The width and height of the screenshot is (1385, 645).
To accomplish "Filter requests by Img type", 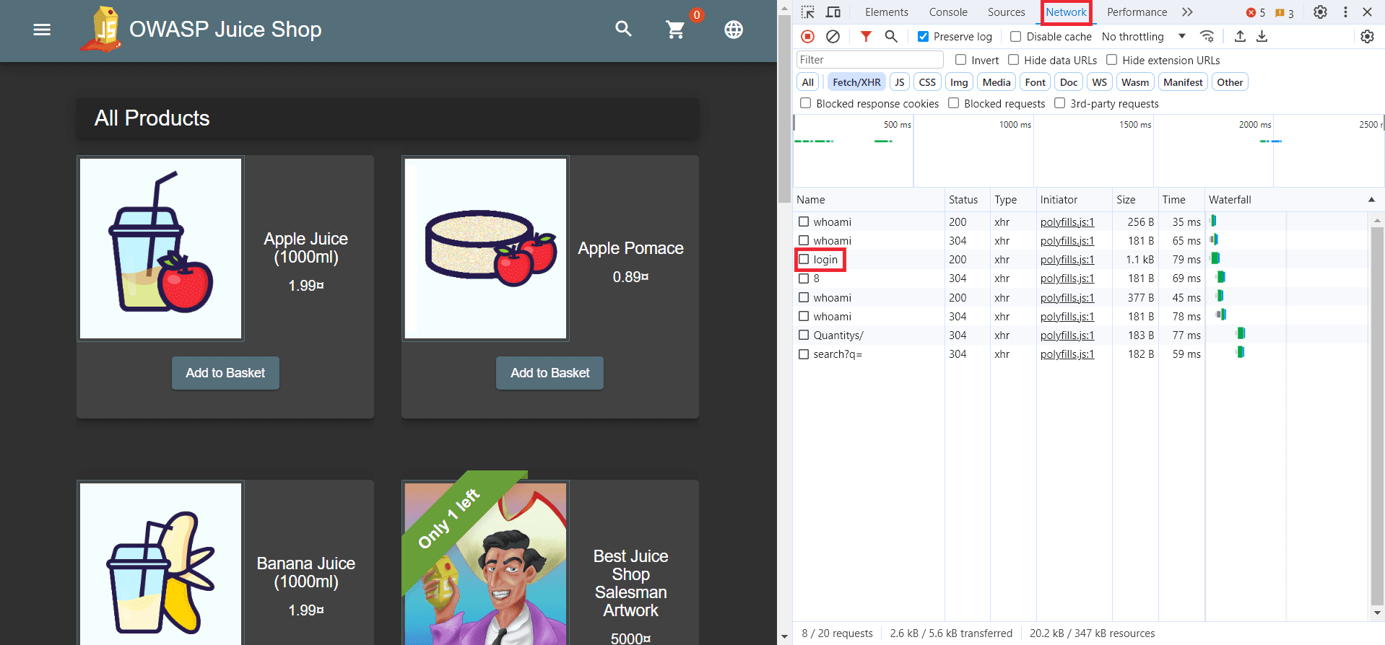I will coord(959,82).
